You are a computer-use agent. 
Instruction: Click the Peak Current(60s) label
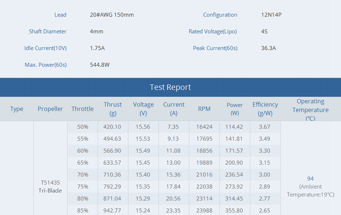pyautogui.click(x=215, y=48)
